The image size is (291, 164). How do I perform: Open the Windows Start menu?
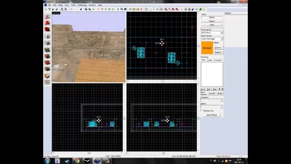(47, 161)
